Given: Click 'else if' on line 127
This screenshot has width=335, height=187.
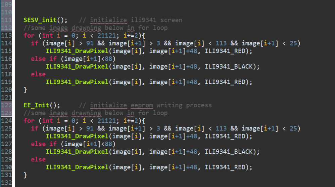Looking at the screenshot, I should tap(44, 144).
